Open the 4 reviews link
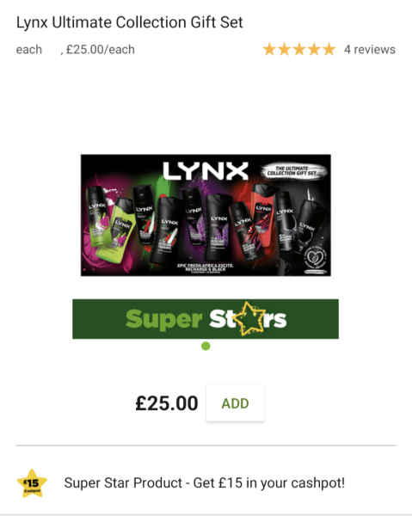 [x=370, y=50]
